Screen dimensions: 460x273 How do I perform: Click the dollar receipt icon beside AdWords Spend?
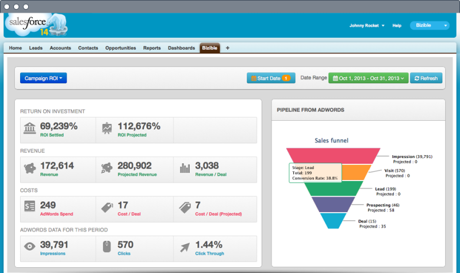(30, 207)
